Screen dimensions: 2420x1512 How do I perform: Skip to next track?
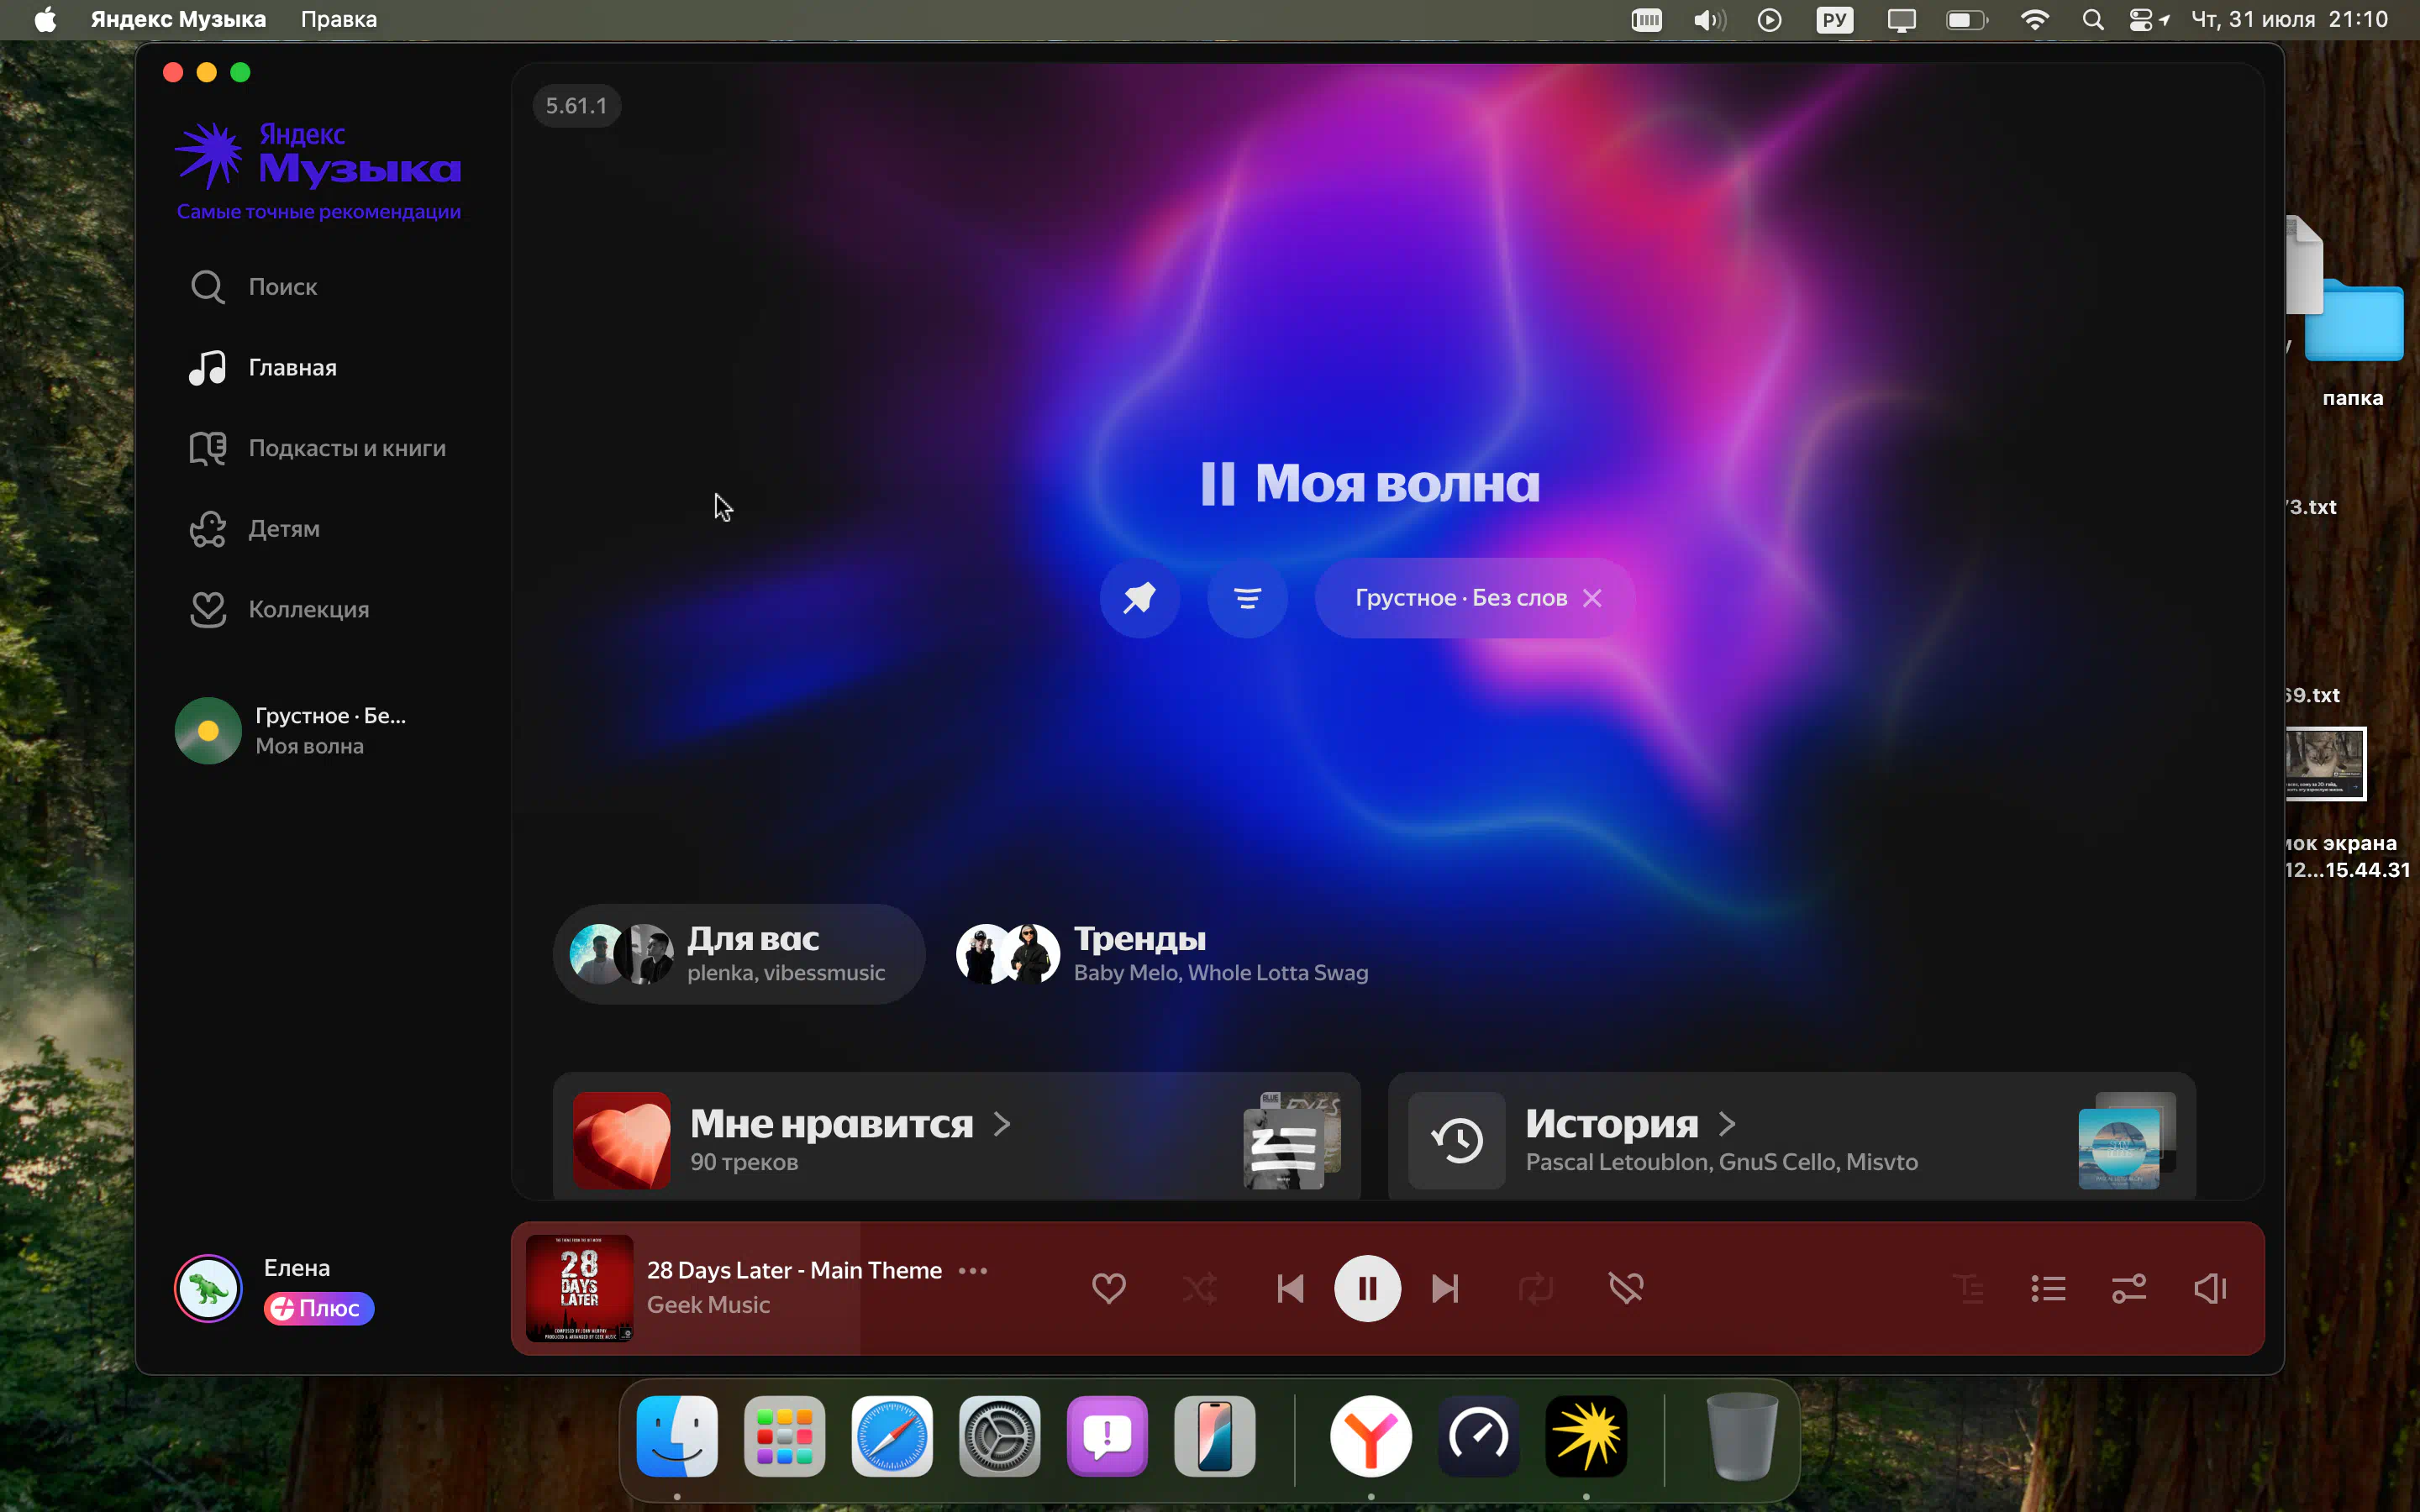[x=1445, y=1288]
